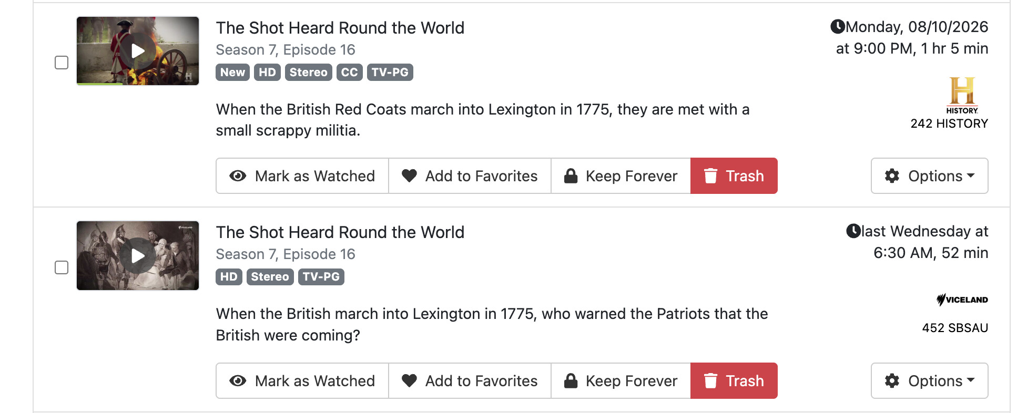This screenshot has width=1017, height=413.
Task: Click the VICELAND channel logo
Action: [962, 300]
